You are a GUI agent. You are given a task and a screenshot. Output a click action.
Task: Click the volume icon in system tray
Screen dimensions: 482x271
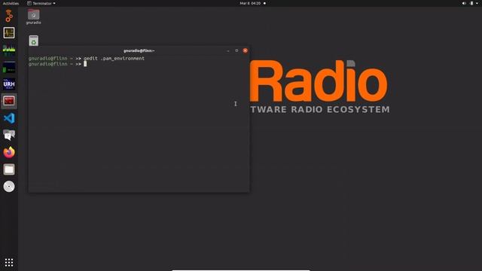point(464,3)
